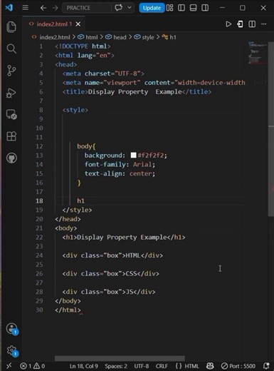The height and width of the screenshot is (371, 274).
Task: Click line number 18 in gutter
Action: point(39,201)
